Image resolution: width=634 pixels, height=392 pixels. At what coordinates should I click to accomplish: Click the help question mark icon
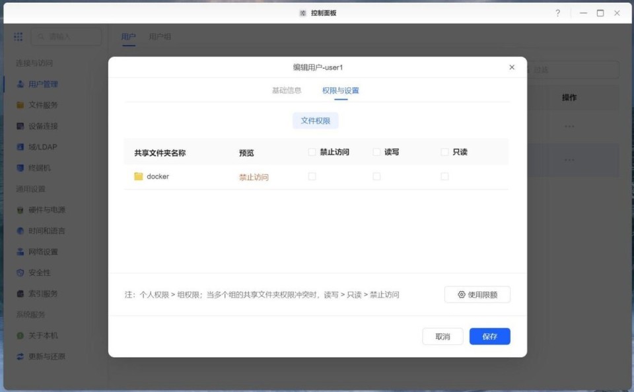tap(558, 13)
